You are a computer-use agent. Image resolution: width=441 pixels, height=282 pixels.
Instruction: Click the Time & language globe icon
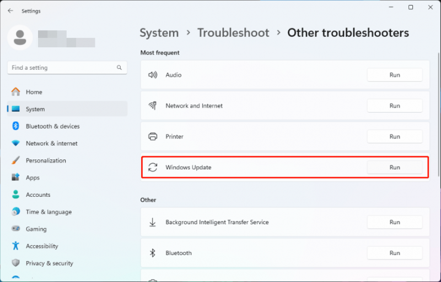(16, 212)
